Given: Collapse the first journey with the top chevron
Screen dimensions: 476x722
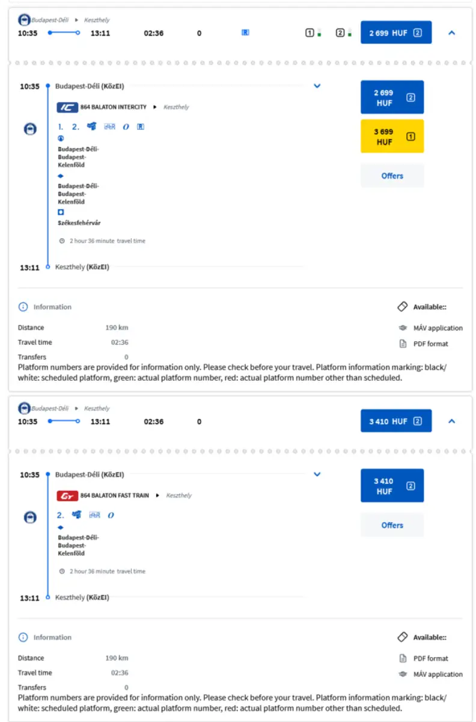Looking at the screenshot, I should [x=452, y=33].
